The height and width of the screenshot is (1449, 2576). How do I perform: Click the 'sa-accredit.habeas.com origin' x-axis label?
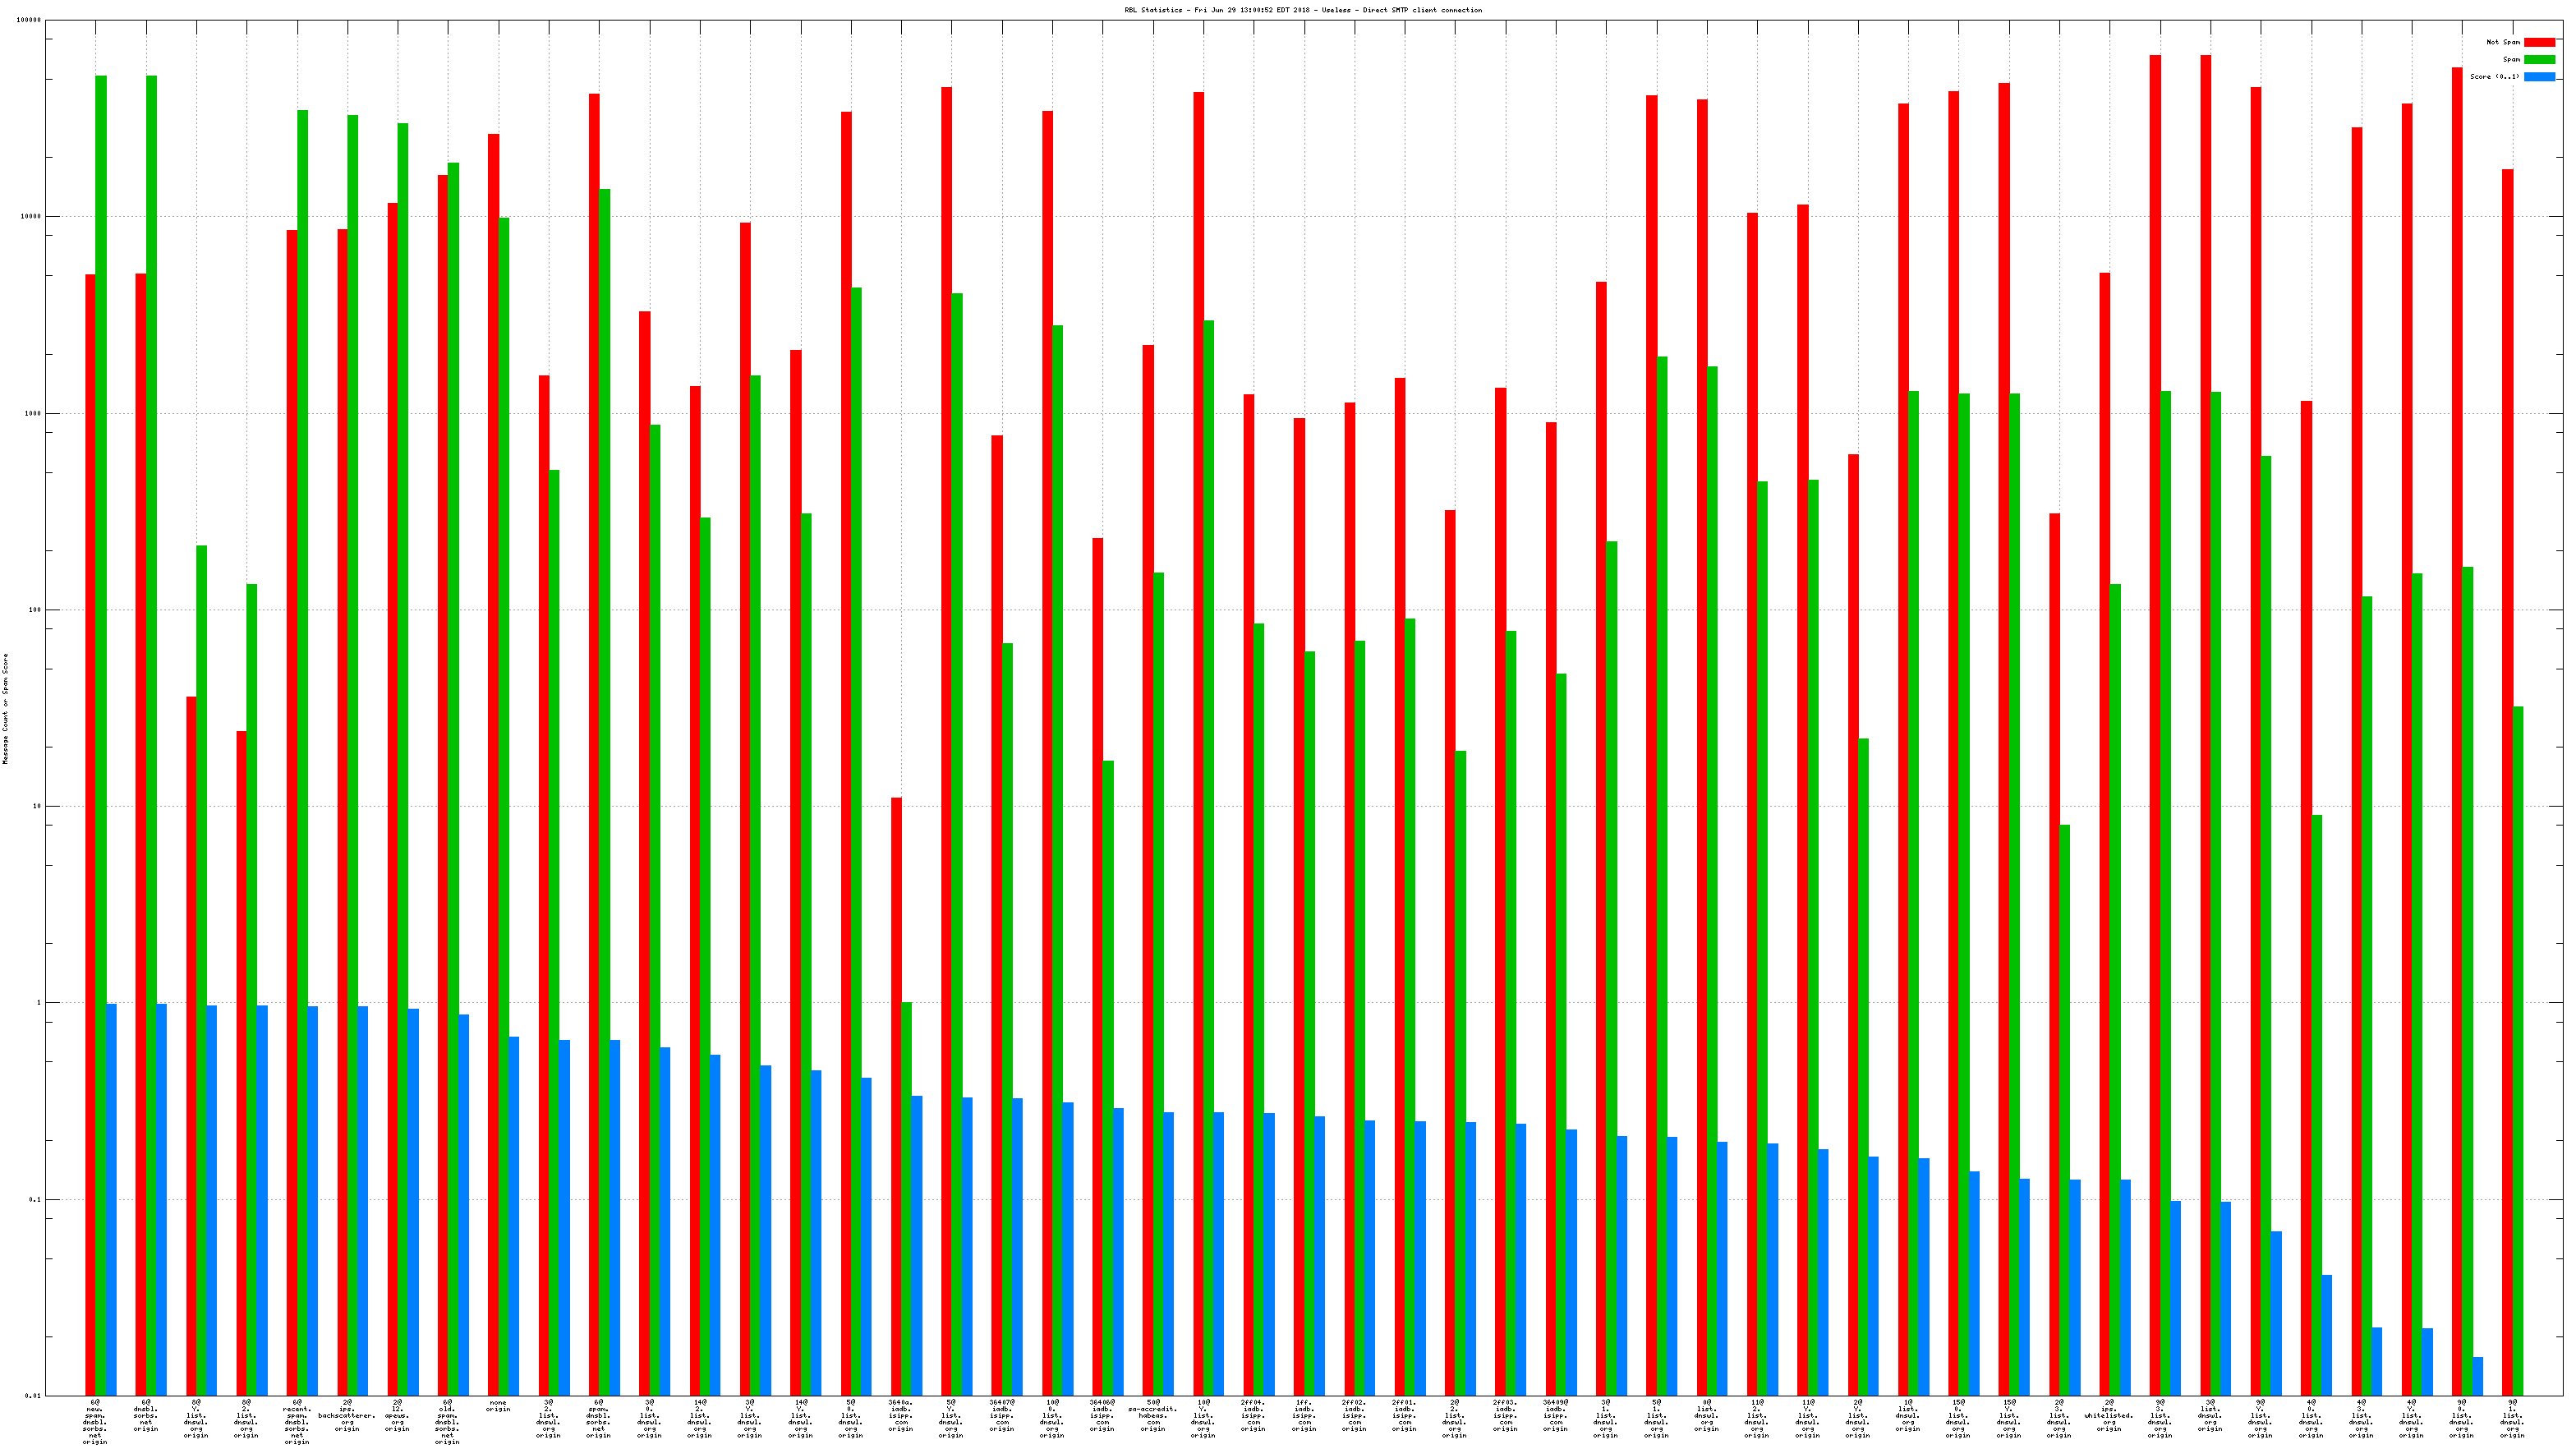coord(1153,1416)
